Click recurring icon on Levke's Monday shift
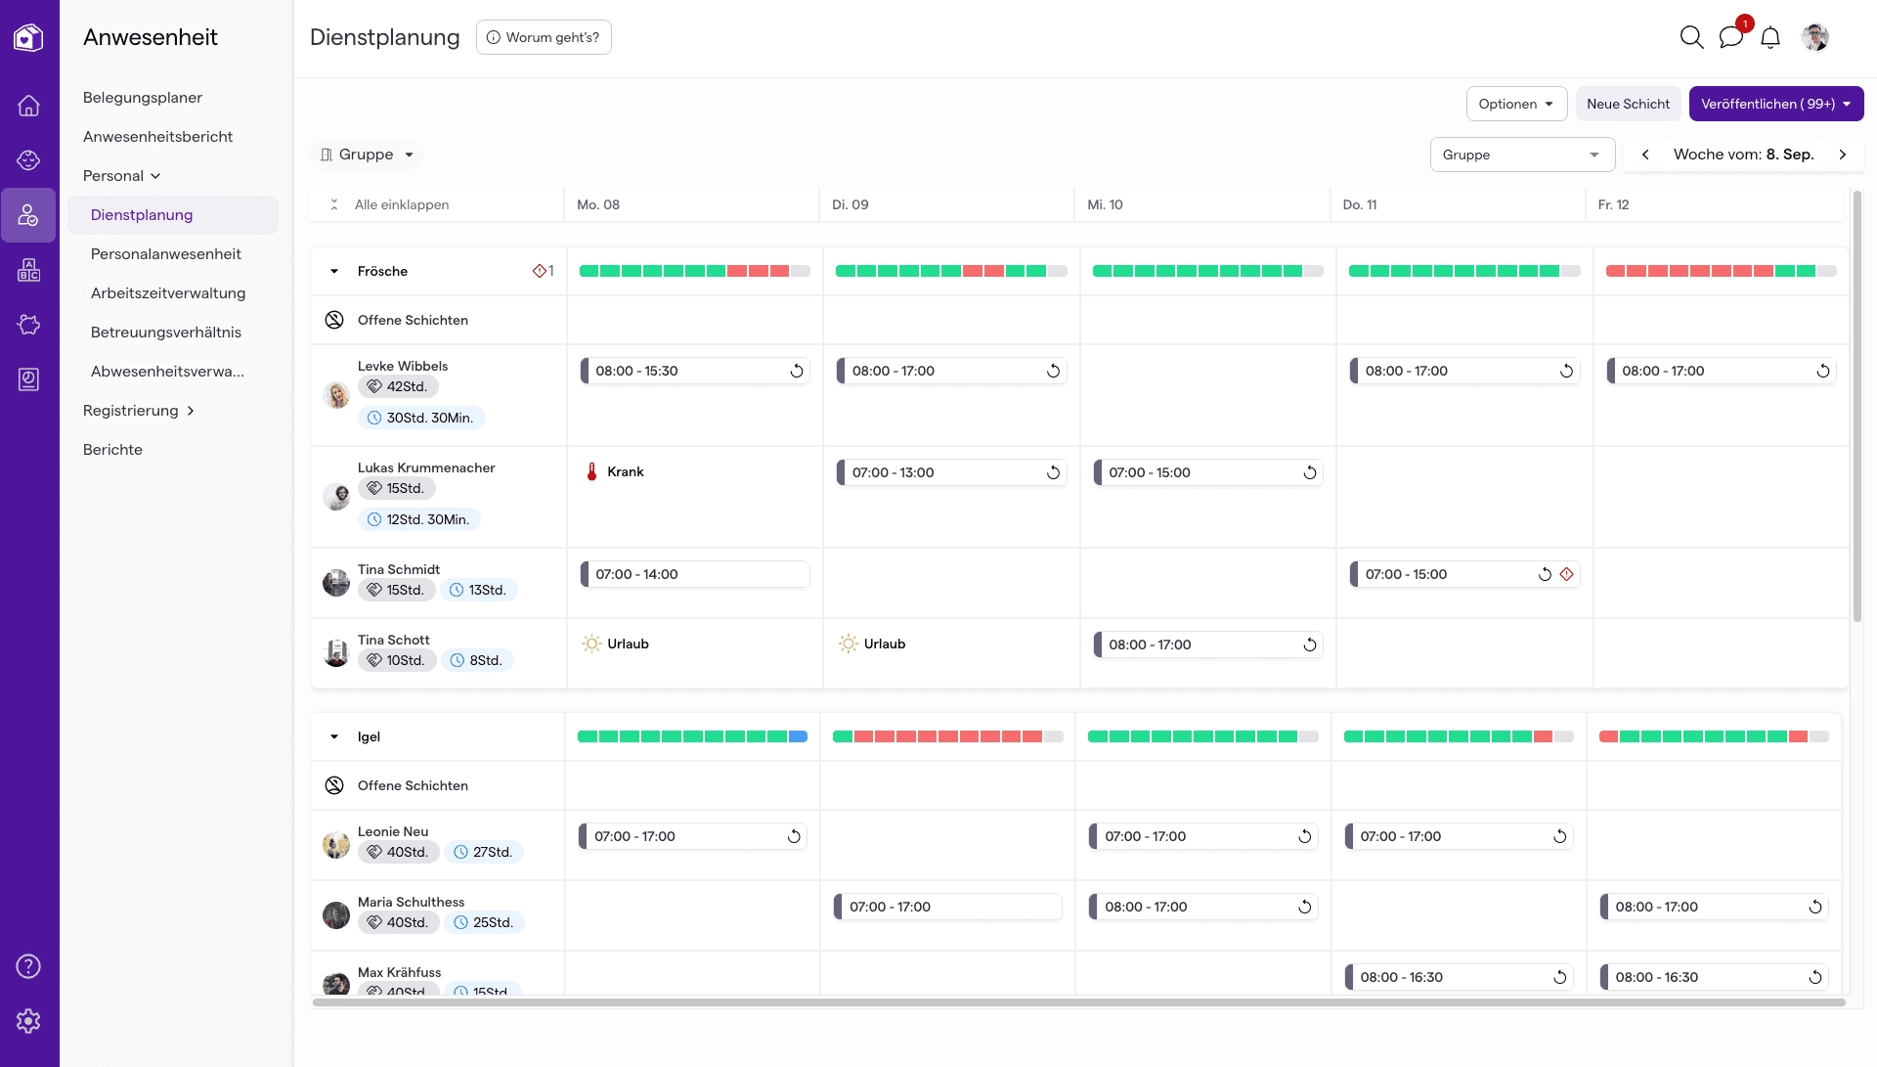Viewport: 1877px width, 1067px height. click(x=797, y=371)
